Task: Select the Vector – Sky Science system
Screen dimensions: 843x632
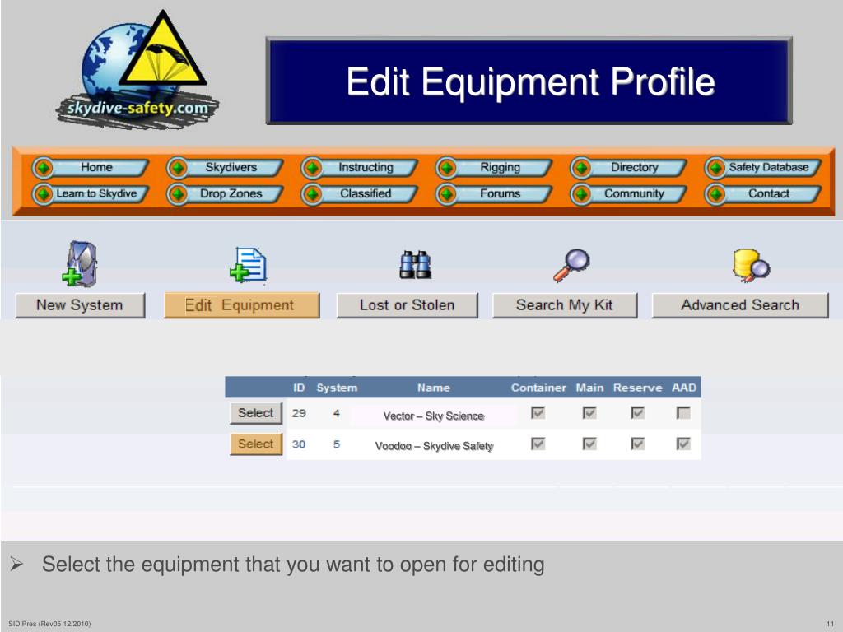Action: click(256, 413)
